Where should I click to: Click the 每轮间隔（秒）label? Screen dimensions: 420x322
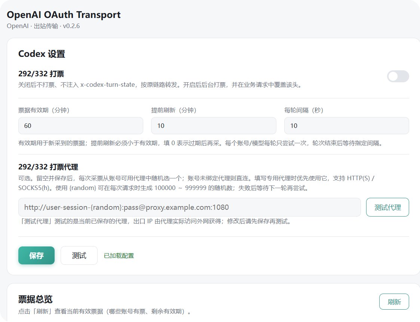tap(304, 110)
